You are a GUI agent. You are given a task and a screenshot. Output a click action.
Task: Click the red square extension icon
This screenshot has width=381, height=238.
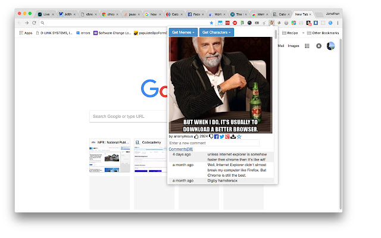[x=227, y=23]
